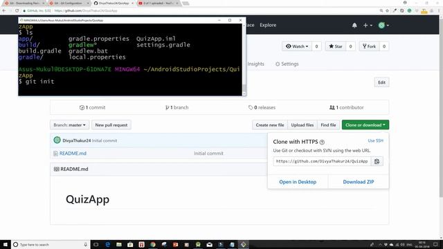Open the Windows action center icon
The height and width of the screenshot is (249, 443).
435,244
